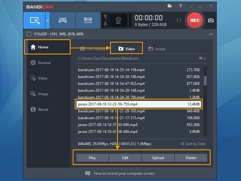The width and height of the screenshot is (241, 181).
Task: Select bandicam 2017-08-16 14-54-47-923.mp4
Action: tap(139, 84)
